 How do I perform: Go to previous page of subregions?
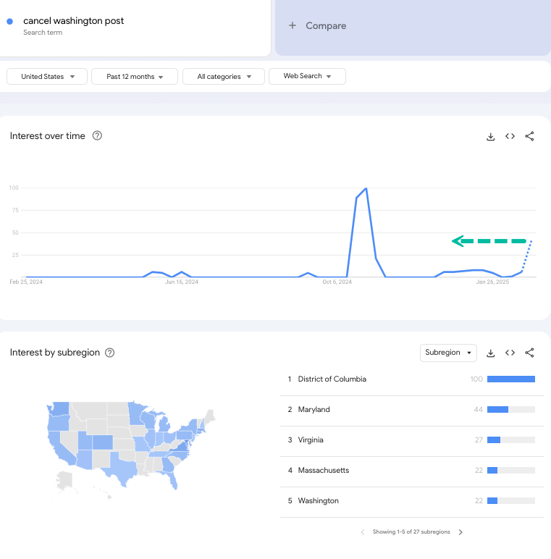coord(363,532)
